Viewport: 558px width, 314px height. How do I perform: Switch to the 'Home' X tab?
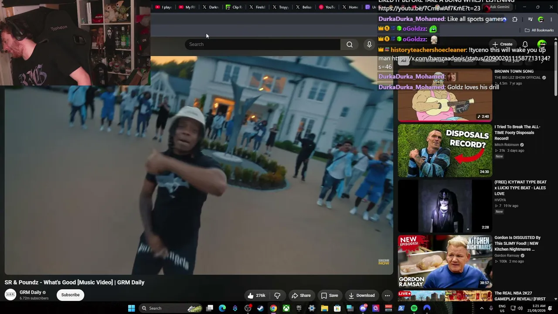(x=350, y=7)
